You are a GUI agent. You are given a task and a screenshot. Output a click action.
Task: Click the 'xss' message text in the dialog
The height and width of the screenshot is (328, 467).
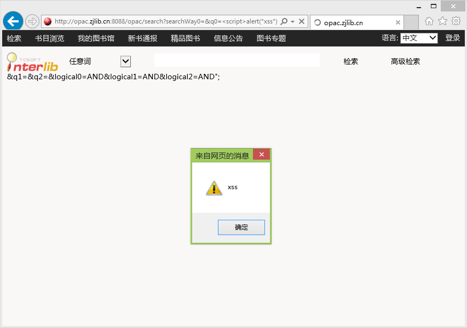point(233,188)
